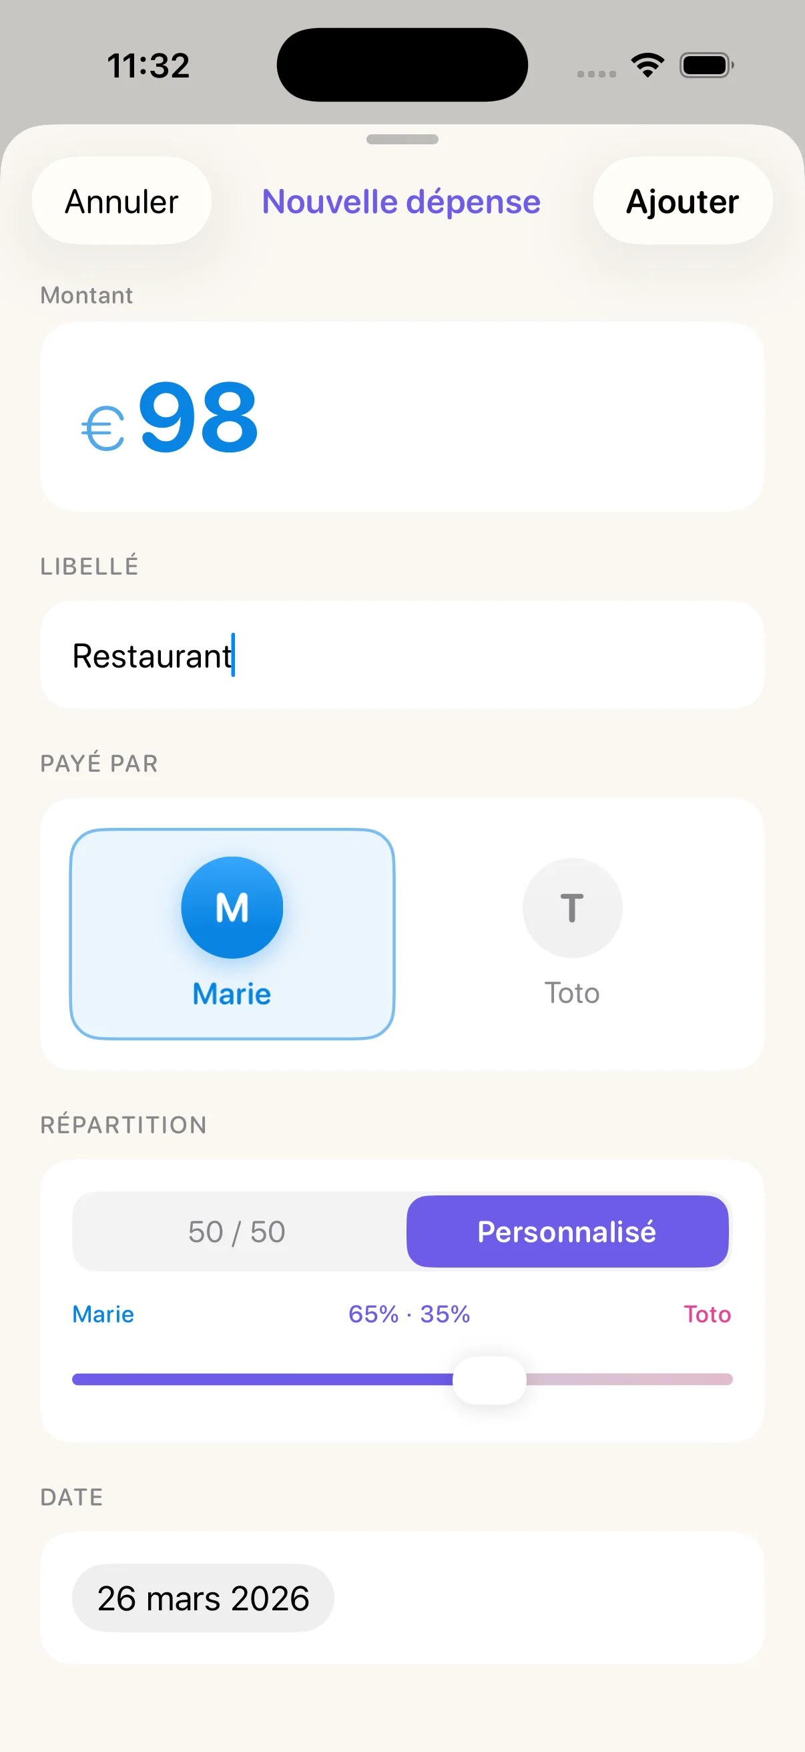The height and width of the screenshot is (1752, 805).
Task: Tap the Wi-Fi status icon
Action: [x=647, y=65]
